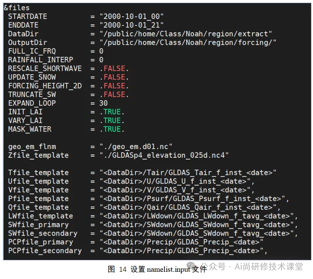Click the ENDDATE value "2000-10-01_21"
Screen dimensions: 313x279
pyautogui.click(x=131, y=25)
